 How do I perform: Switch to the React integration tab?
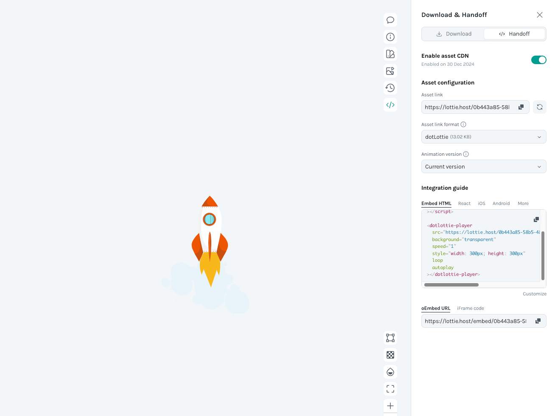pyautogui.click(x=464, y=203)
